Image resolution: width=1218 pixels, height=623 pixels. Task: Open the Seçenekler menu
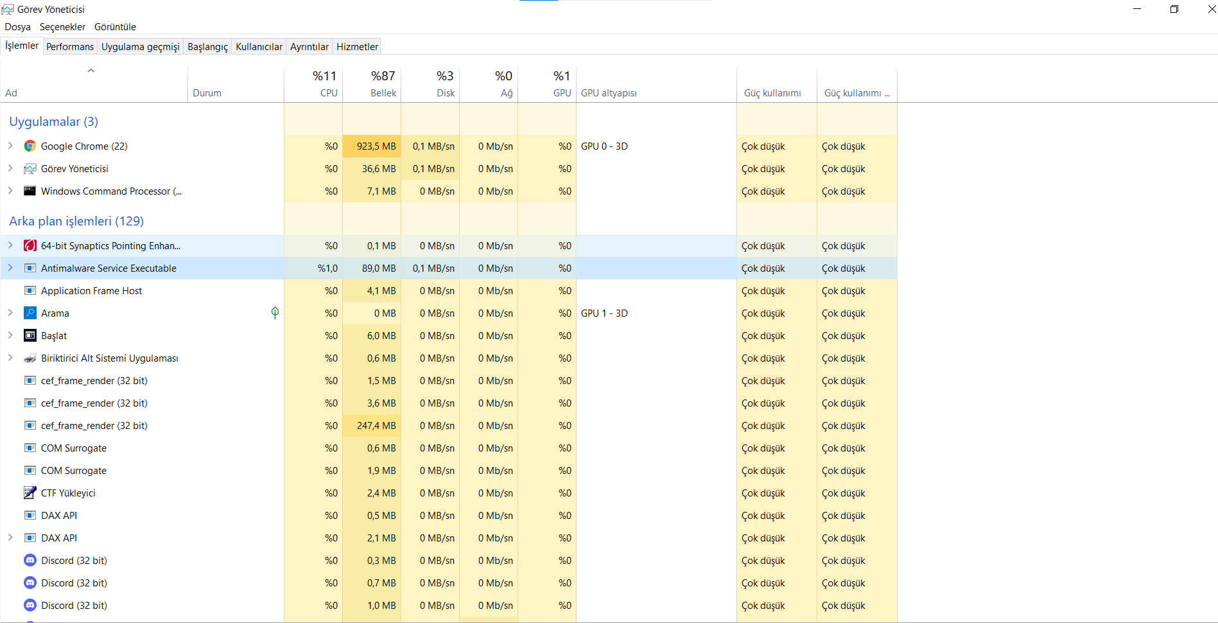tap(62, 27)
